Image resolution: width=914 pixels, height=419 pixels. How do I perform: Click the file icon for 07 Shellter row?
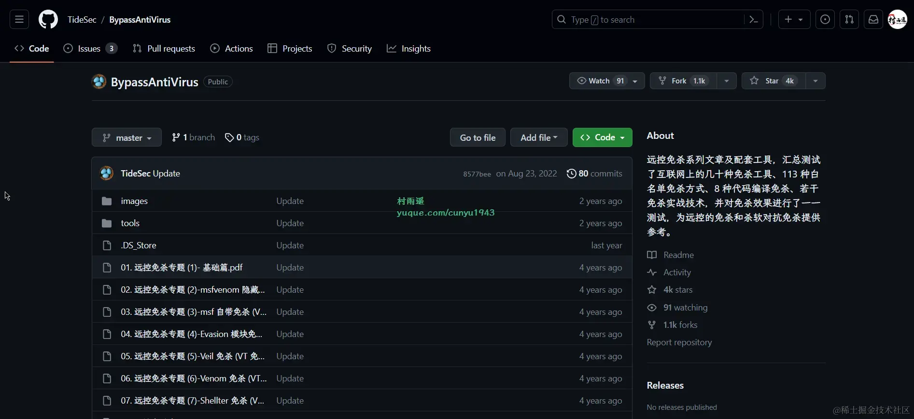107,401
